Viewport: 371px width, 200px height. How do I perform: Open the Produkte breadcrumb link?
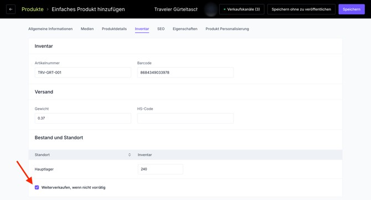pos(33,9)
